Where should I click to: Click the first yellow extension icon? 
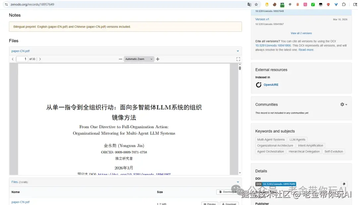tap(267, 4)
